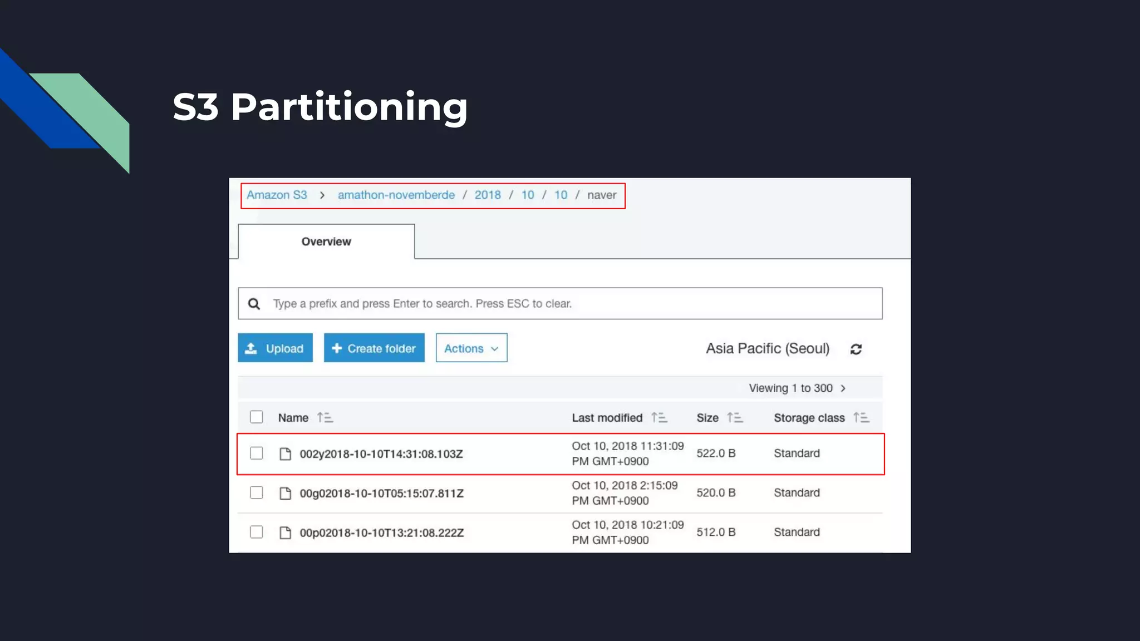Switch to the Overview tab

coord(326,241)
